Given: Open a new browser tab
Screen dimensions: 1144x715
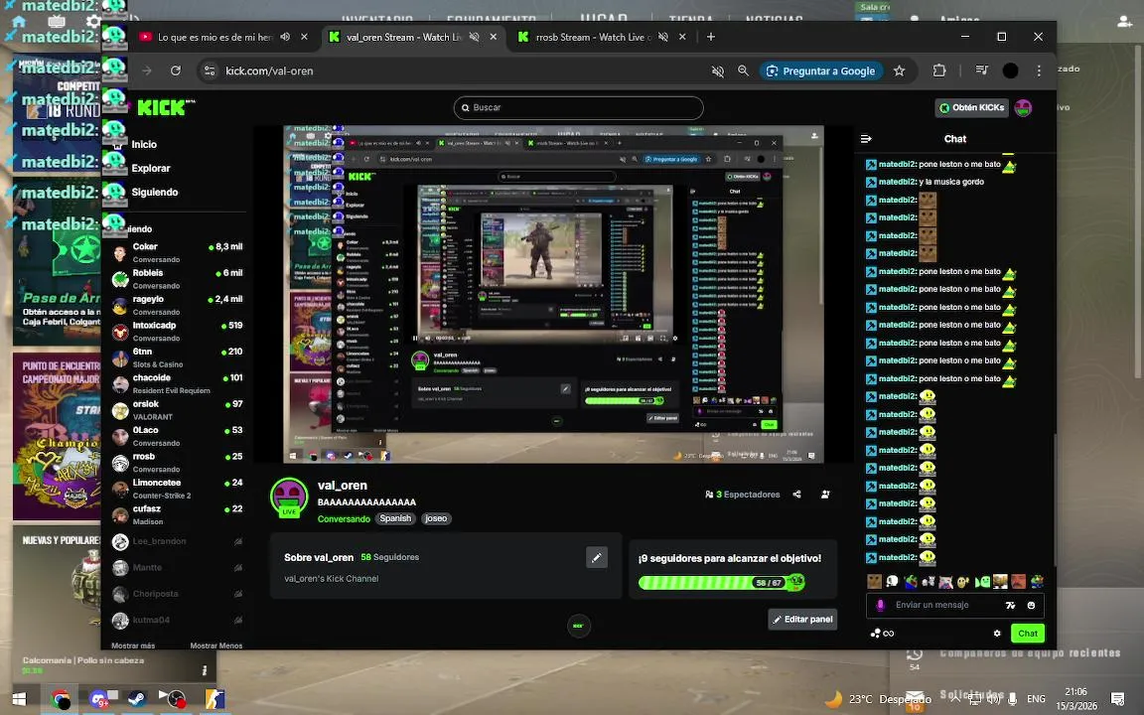Looking at the screenshot, I should pyautogui.click(x=711, y=37).
